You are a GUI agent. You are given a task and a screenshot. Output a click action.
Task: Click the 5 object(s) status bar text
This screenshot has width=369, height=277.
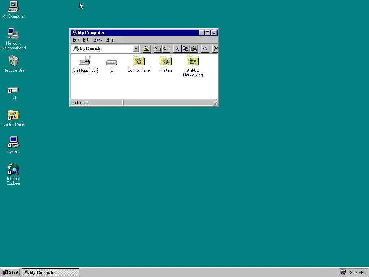pos(81,103)
